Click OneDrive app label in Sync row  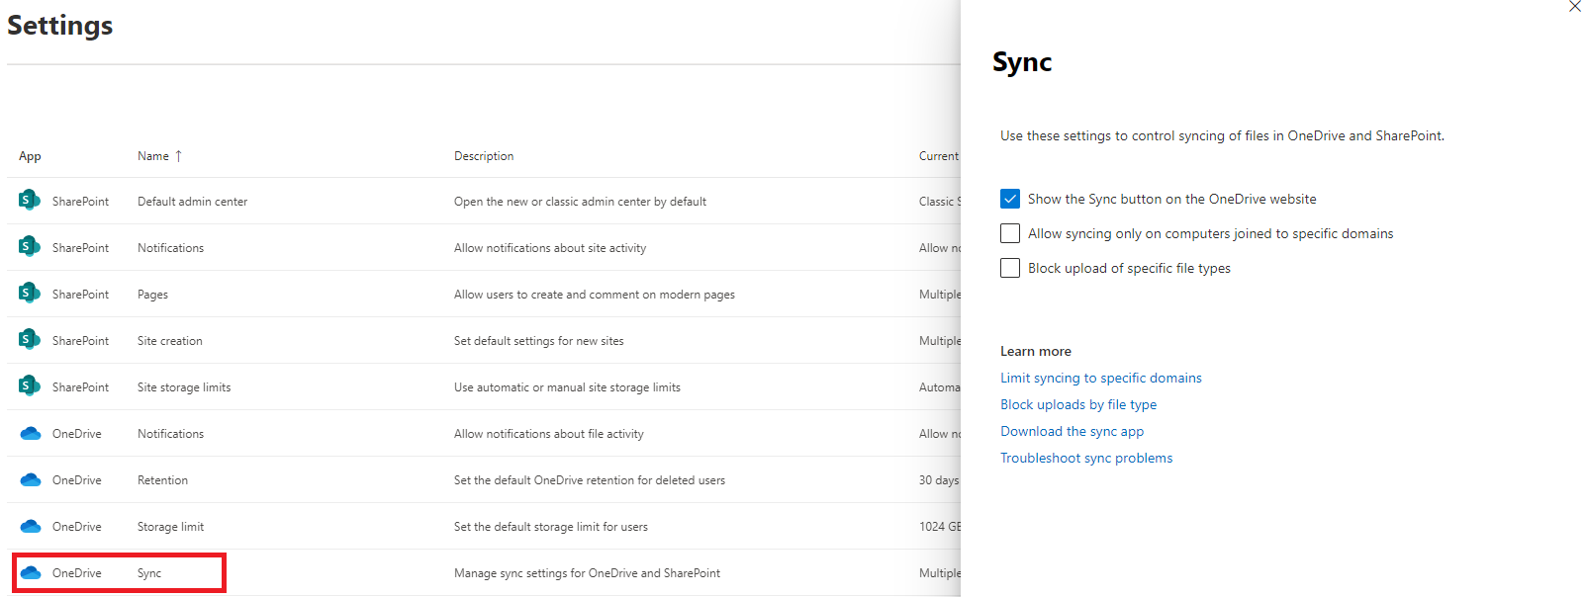[x=77, y=573]
